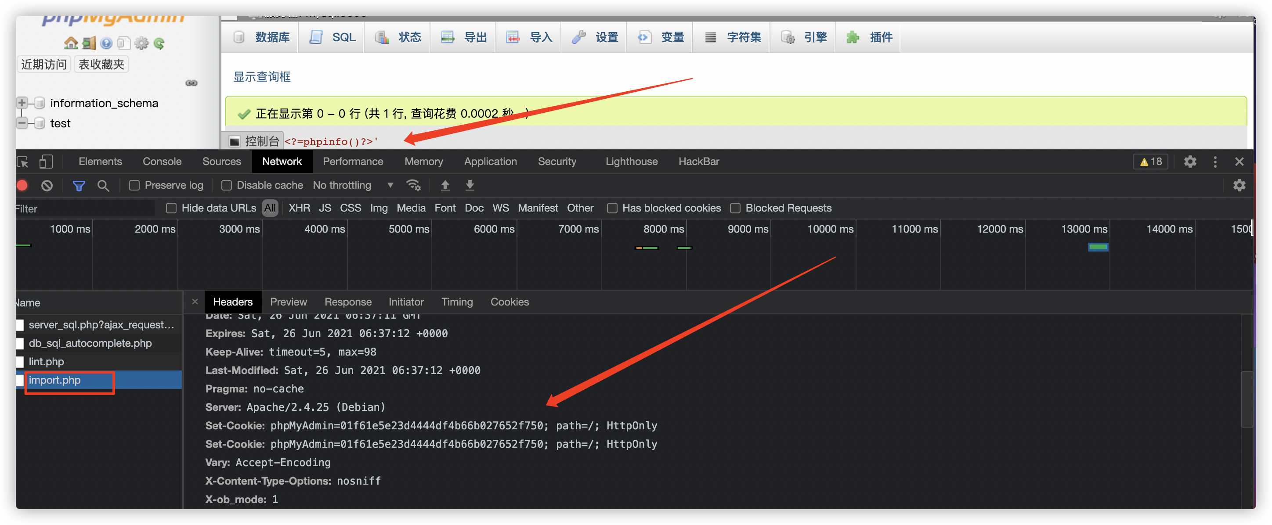This screenshot has height=525, width=1272.
Task: Toggle the device toolbar icon
Action: pyautogui.click(x=46, y=162)
